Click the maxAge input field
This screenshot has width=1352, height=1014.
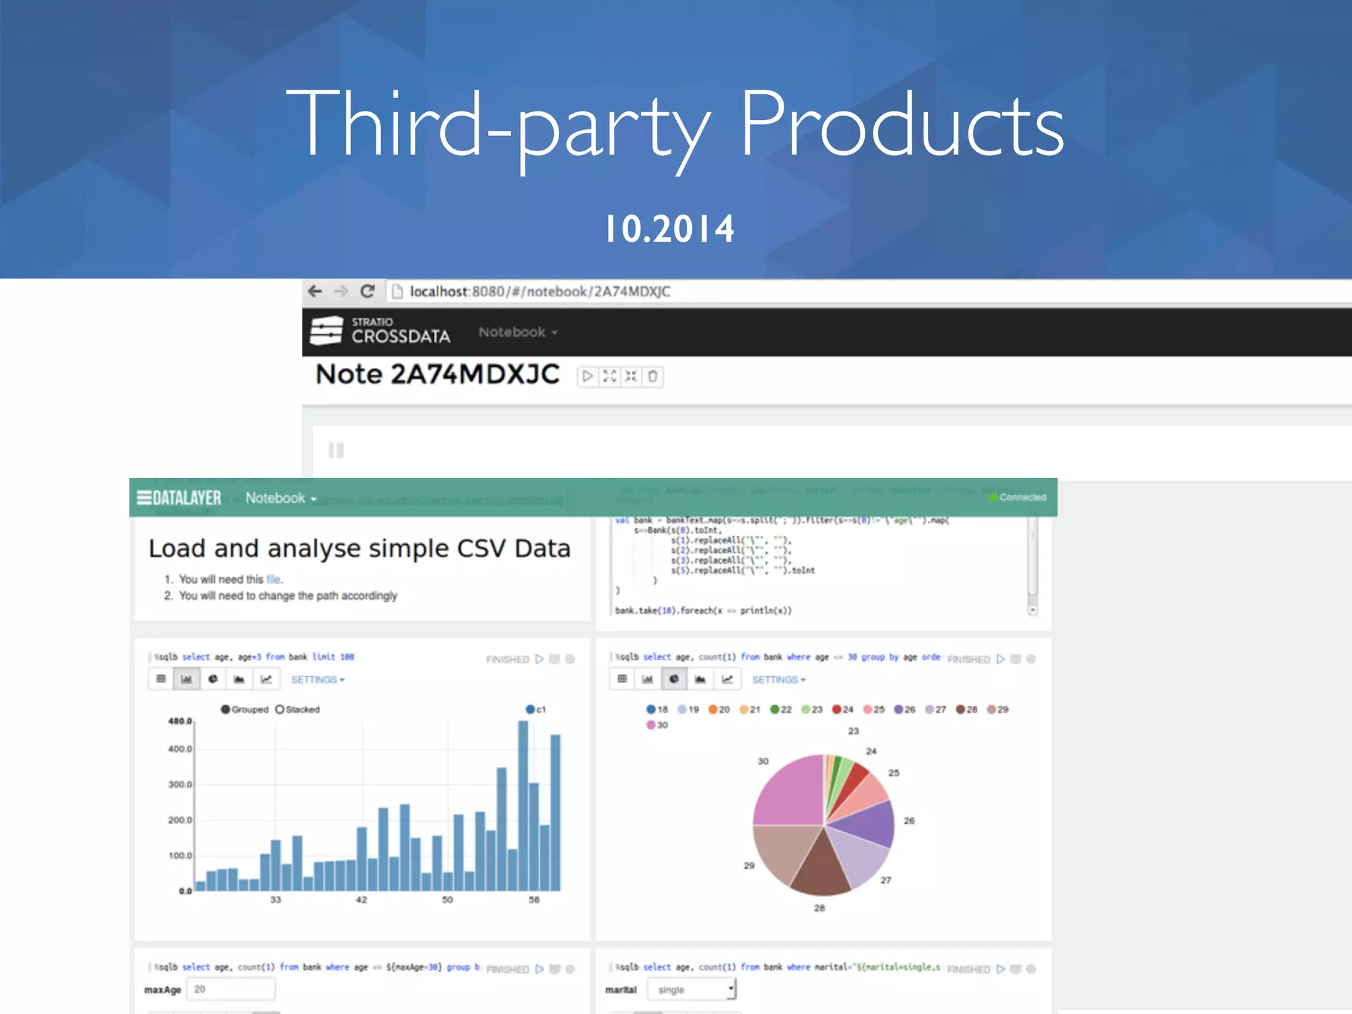click(230, 989)
